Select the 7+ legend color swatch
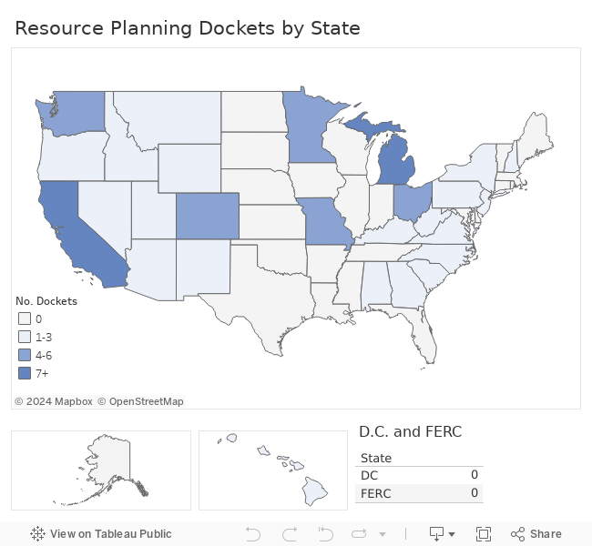This screenshot has height=546, width=592. tap(25, 373)
